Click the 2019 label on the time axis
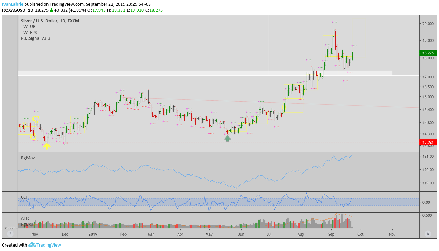Viewport: 439px width, 251px height. pos(93,234)
